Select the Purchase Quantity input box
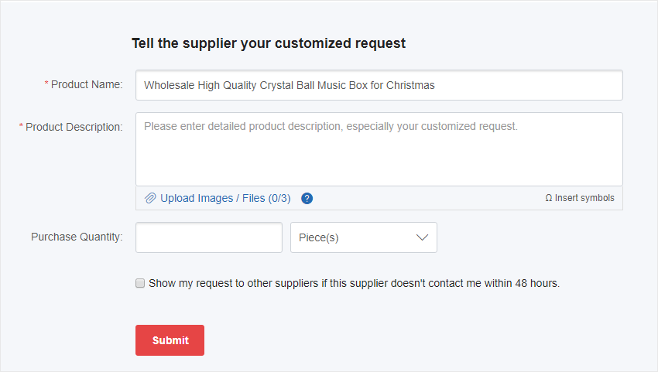Screen dimensions: 658x372 tap(209, 237)
